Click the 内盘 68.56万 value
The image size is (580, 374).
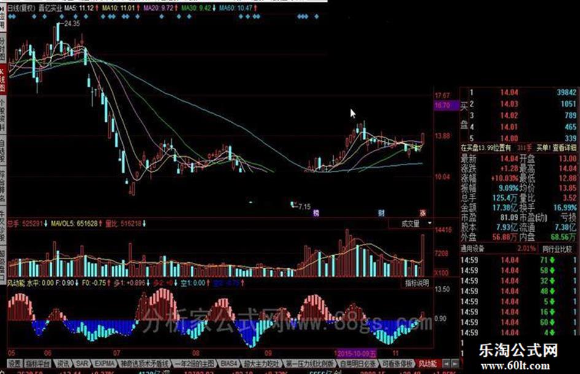(563, 236)
